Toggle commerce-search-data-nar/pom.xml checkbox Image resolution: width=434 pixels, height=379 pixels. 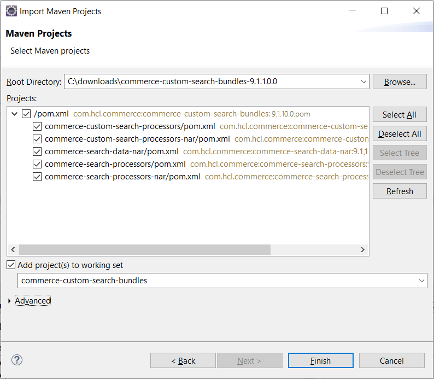37,151
